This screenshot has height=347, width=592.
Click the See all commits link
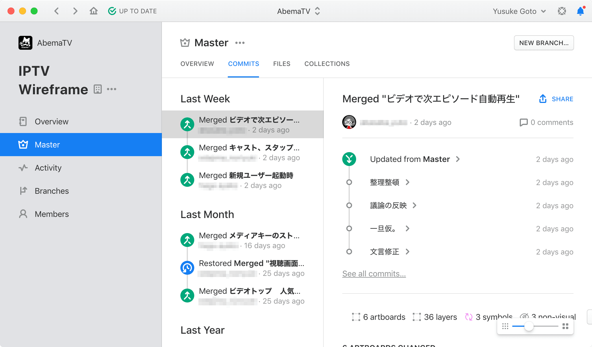point(374,274)
